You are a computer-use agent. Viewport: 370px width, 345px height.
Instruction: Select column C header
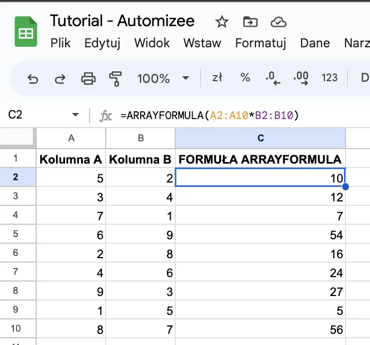point(260,138)
